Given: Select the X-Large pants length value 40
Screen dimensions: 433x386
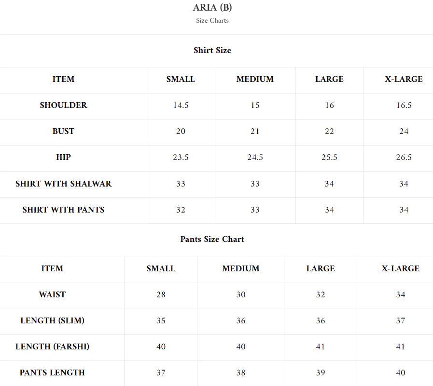Looking at the screenshot, I should [x=401, y=373].
